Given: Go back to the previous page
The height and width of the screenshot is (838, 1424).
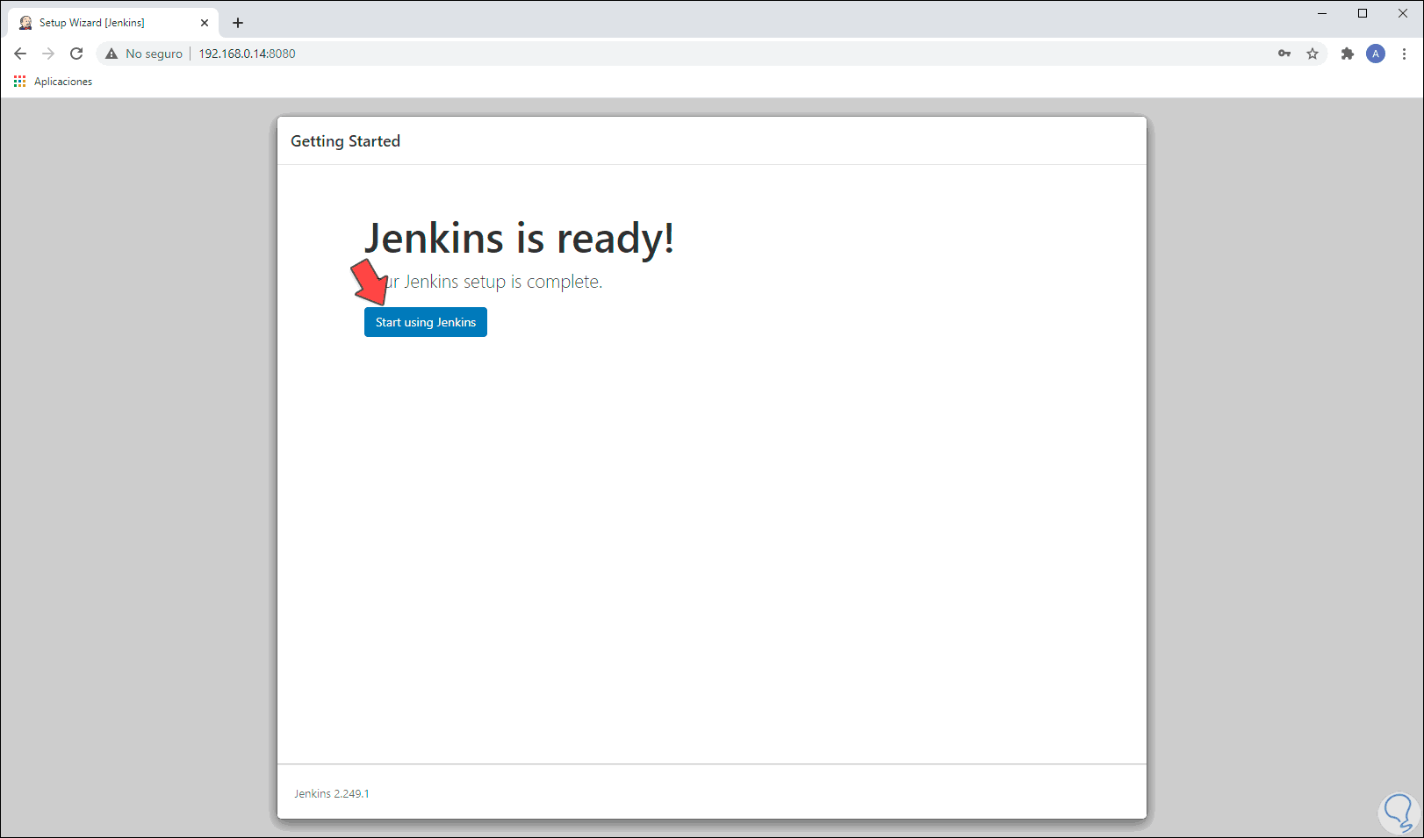Looking at the screenshot, I should (20, 54).
